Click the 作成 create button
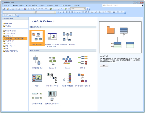The image size is (145, 113). click(104, 66)
